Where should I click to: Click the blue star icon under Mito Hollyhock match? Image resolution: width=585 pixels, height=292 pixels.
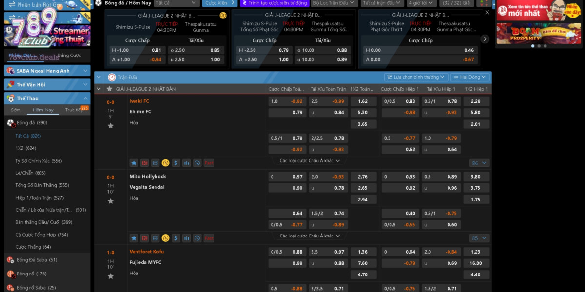point(134,238)
